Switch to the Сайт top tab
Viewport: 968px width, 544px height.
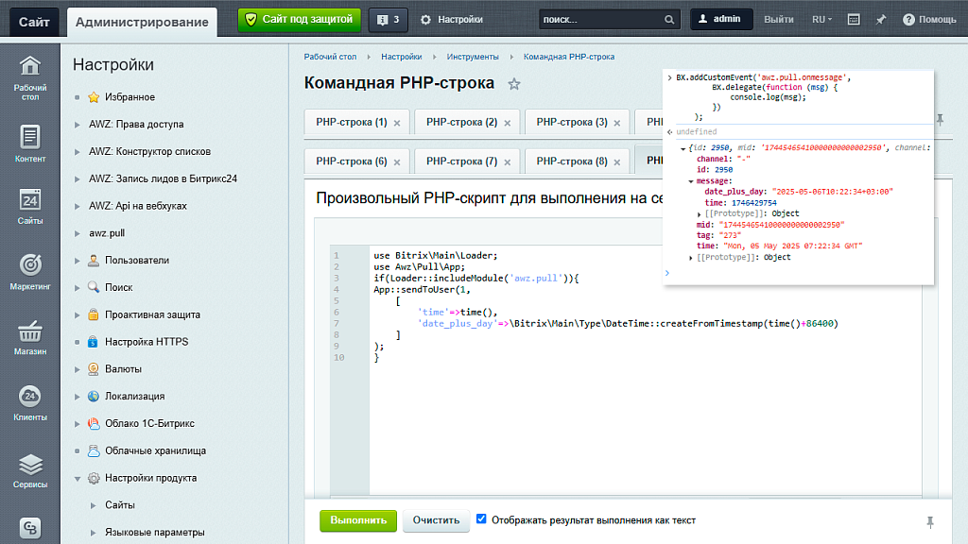click(x=35, y=21)
